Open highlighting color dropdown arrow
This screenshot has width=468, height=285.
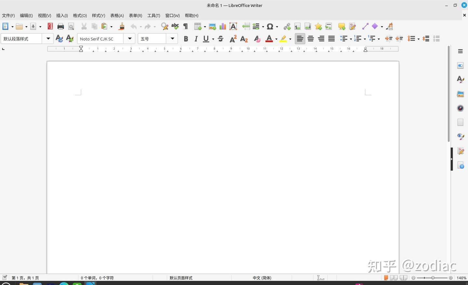coord(290,39)
